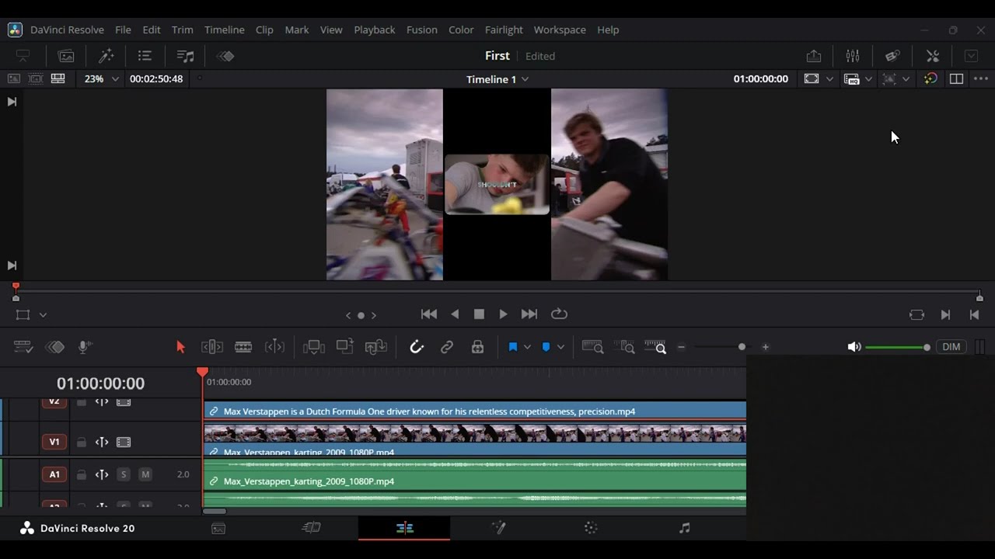Open proxy HQ playback dropdown arrow
The image size is (995, 559).
(868, 79)
